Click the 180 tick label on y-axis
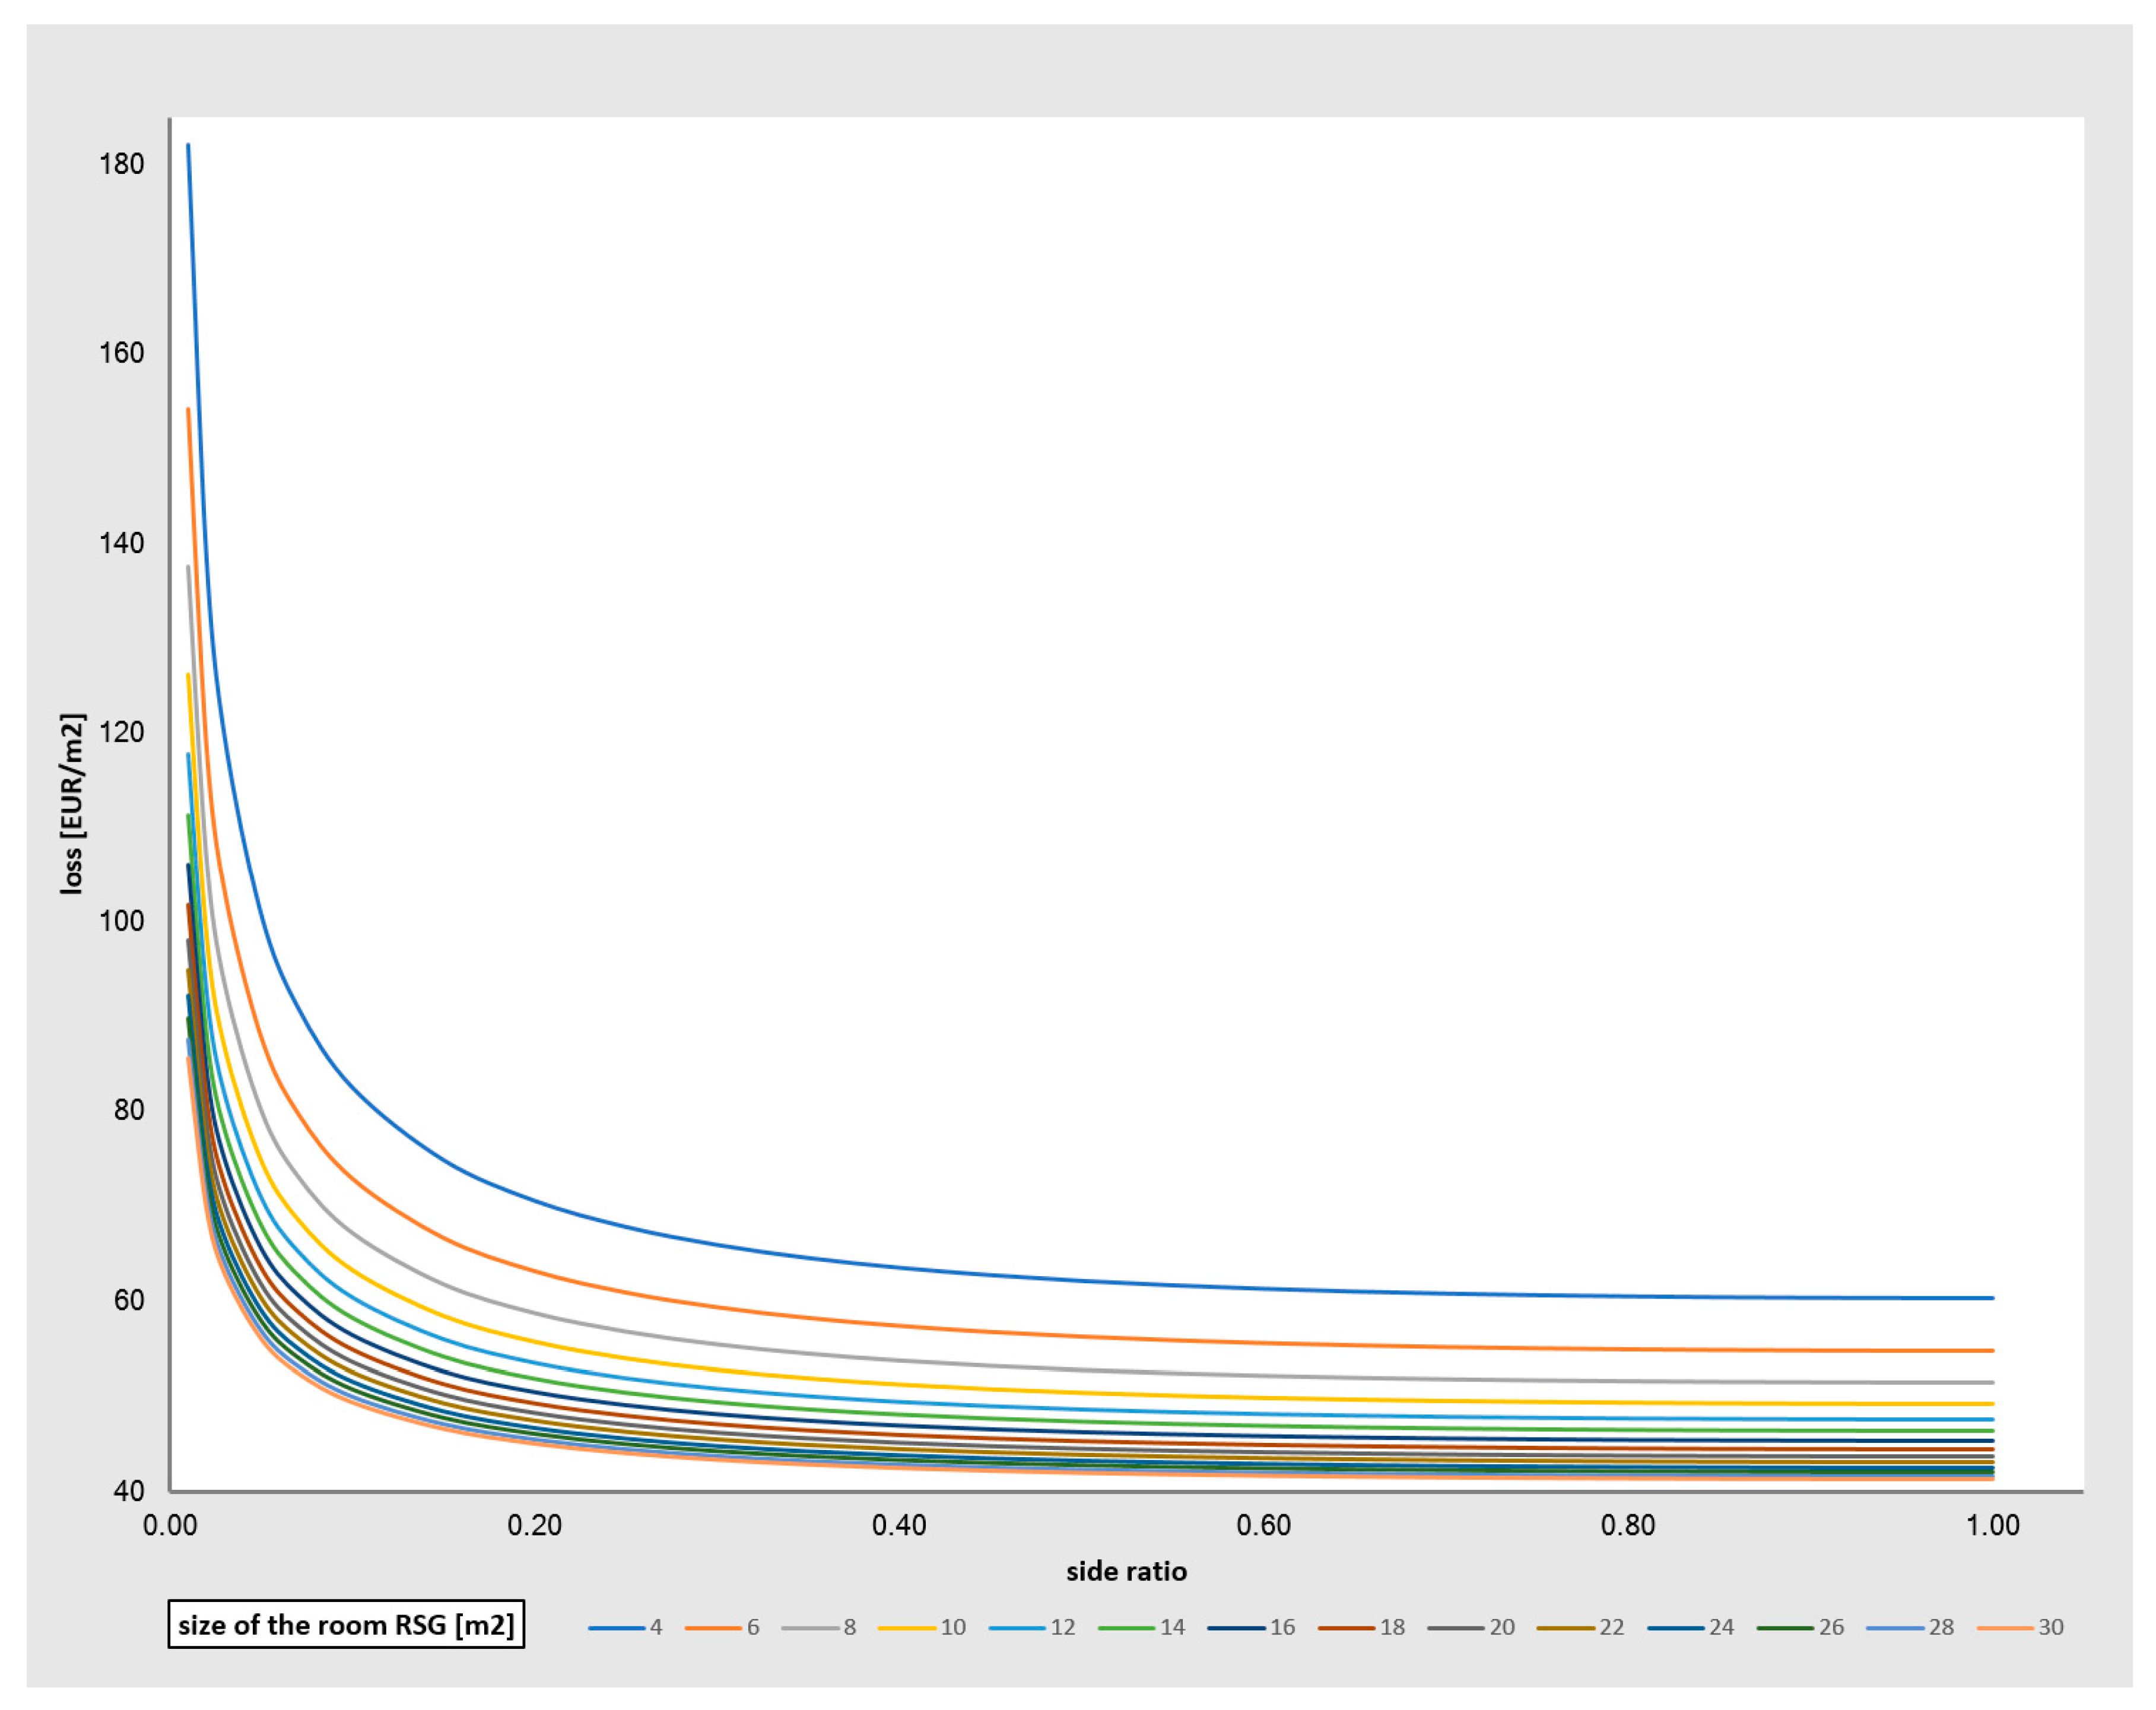The image size is (2156, 1710). [x=122, y=164]
